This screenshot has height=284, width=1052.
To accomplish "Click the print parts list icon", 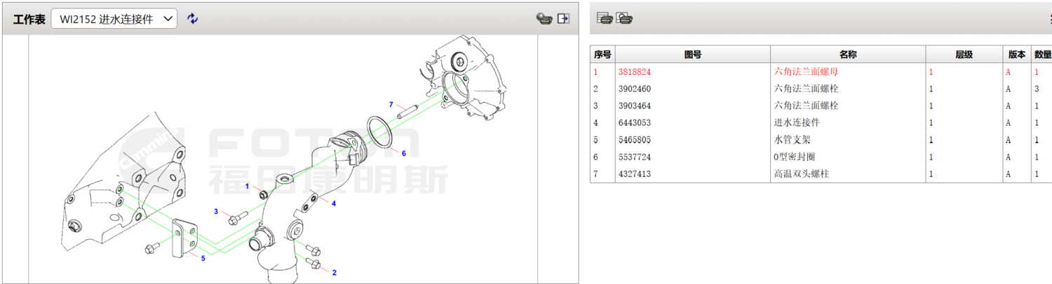I will (605, 18).
